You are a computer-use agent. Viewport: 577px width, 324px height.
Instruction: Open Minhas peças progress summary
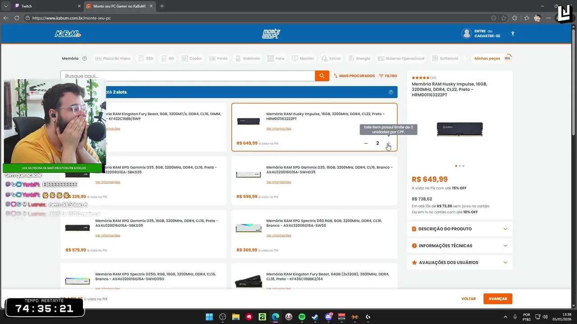pyautogui.click(x=492, y=58)
